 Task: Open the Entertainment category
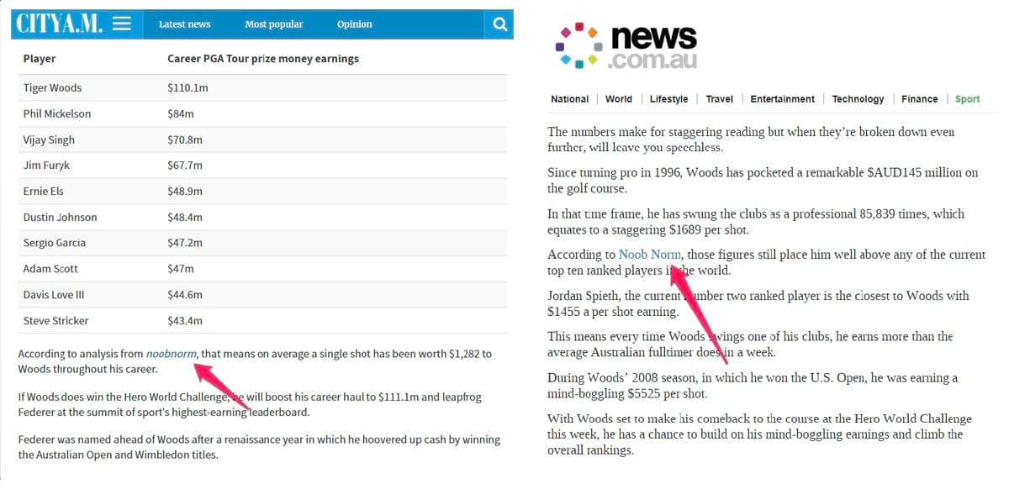click(782, 98)
